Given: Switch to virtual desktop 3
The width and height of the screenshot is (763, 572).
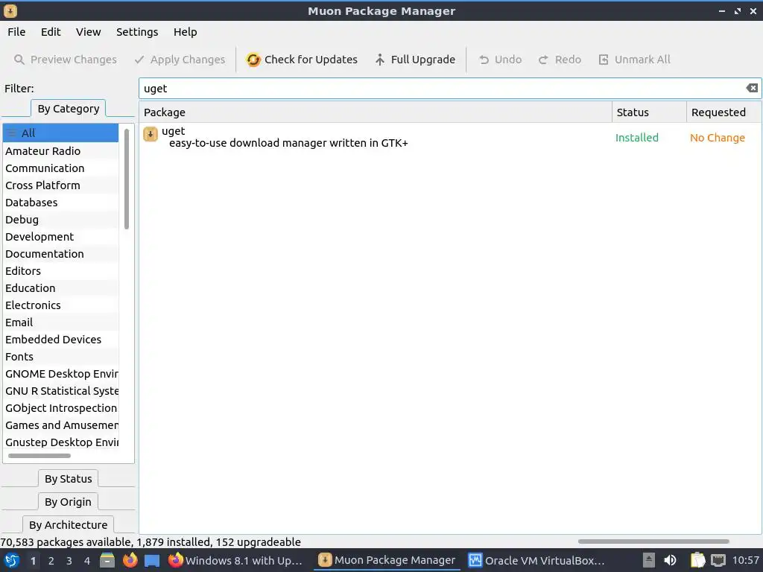Looking at the screenshot, I should [x=69, y=561].
